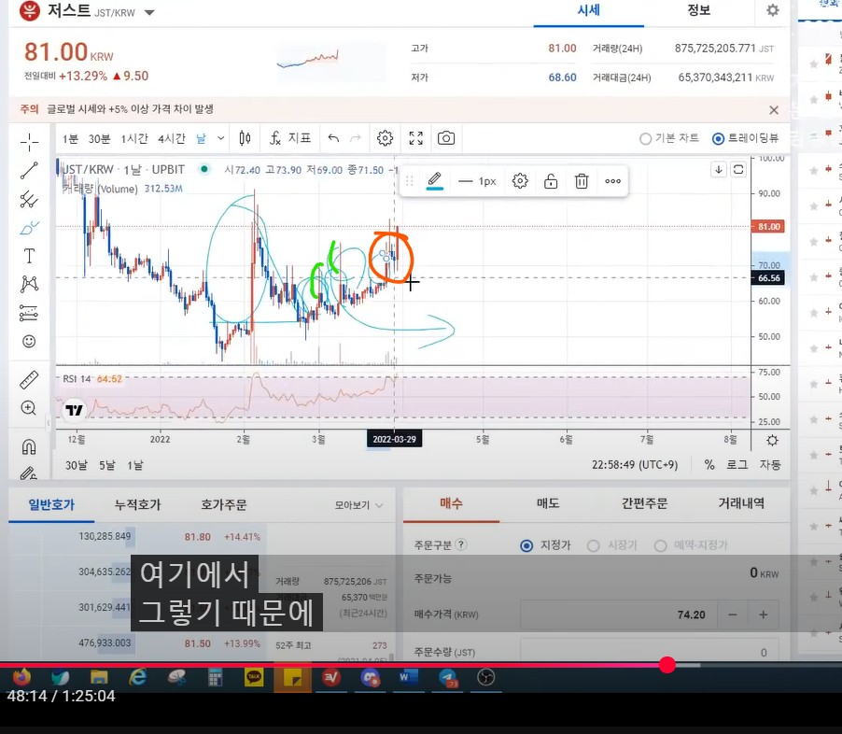Toggle the magnet snap mode
Viewport: 842px width, 734px height.
click(29, 446)
